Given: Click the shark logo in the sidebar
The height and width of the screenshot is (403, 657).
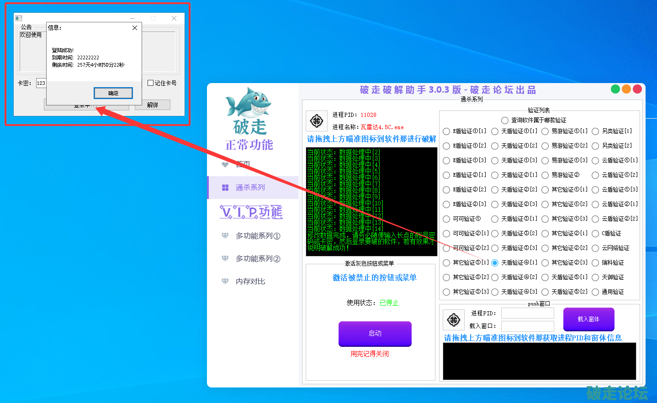Looking at the screenshot, I should tap(249, 103).
